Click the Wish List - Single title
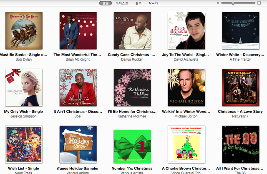Viewport: 267px width, 174px height. [23, 169]
